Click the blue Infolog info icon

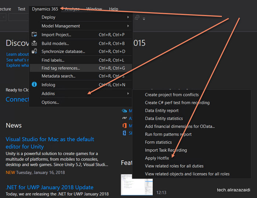pyautogui.click(x=34, y=84)
